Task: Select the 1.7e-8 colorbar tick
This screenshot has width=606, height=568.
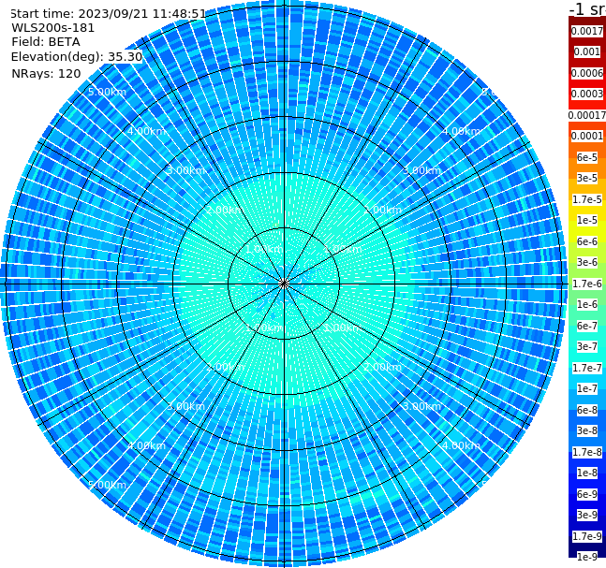Action: tap(587, 452)
